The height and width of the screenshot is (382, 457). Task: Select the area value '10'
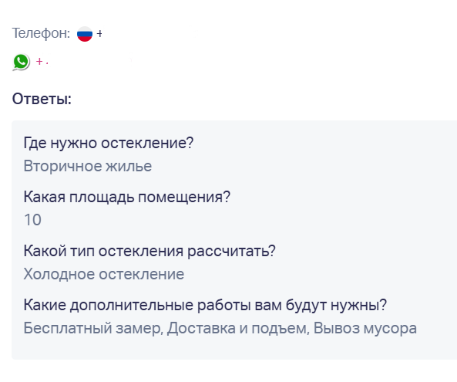32,220
